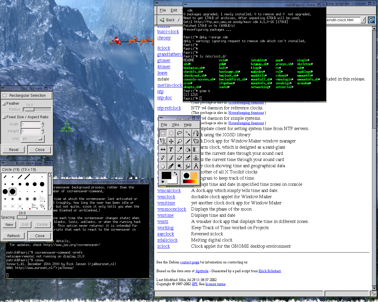Viewport: 378px width, 302px height.
Task: Select the Pencil tool
Action: 163,158
